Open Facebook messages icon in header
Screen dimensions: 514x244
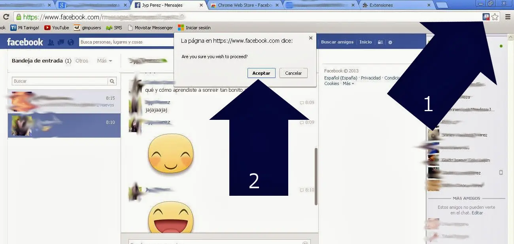click(61, 42)
